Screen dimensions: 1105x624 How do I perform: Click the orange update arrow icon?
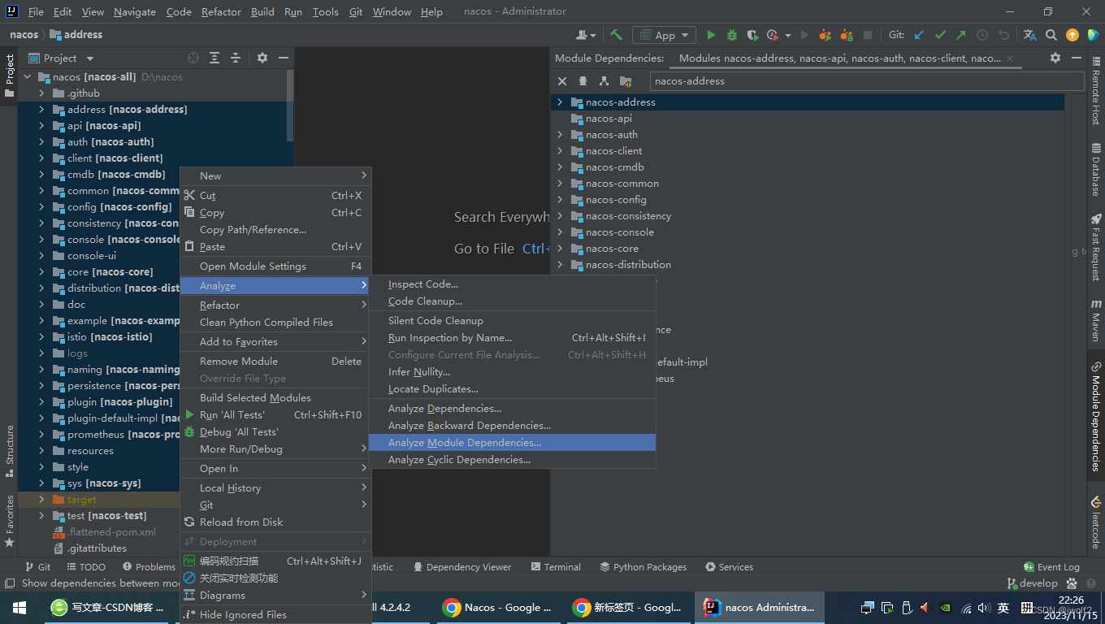1072,35
